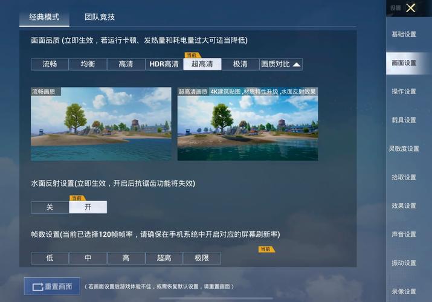Click the 4K建筑贴图 description label
Screen dimensions: 432x302
tap(263, 92)
